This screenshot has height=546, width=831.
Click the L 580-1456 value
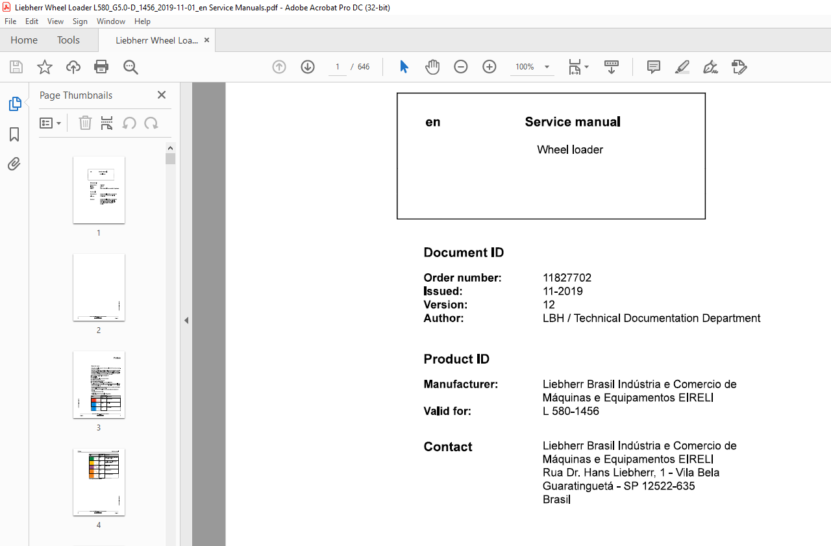[571, 411]
